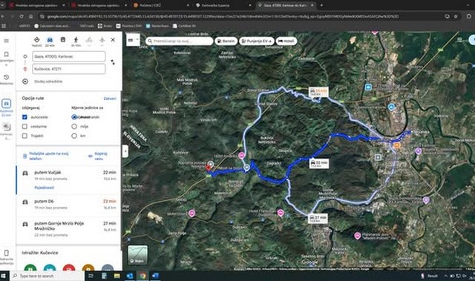
Task: Click Zatvori to collapse route options
Action: tap(110, 99)
